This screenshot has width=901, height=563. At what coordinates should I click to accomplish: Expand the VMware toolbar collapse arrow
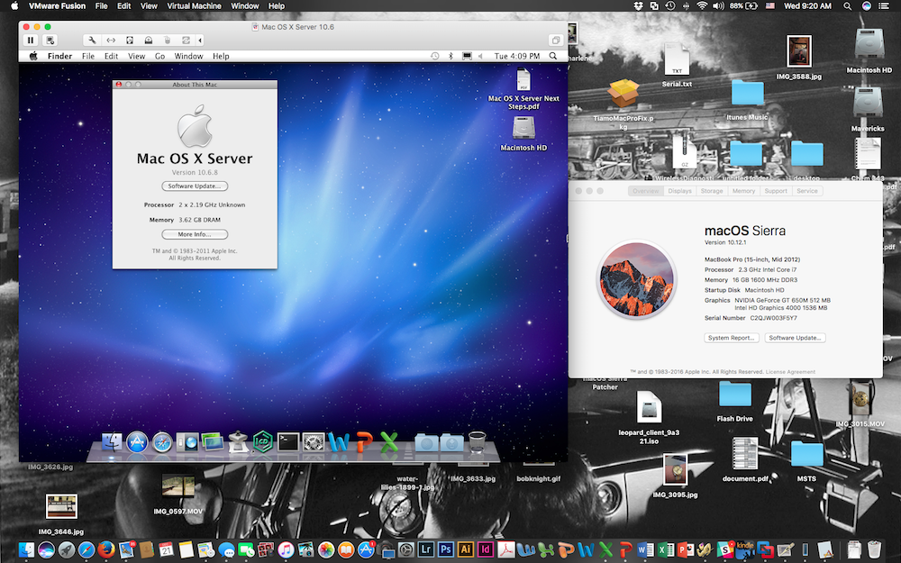(200, 41)
